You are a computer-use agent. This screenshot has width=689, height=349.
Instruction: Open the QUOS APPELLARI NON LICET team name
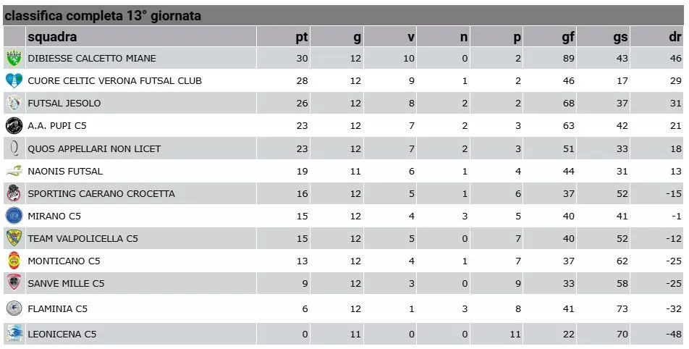94,148
